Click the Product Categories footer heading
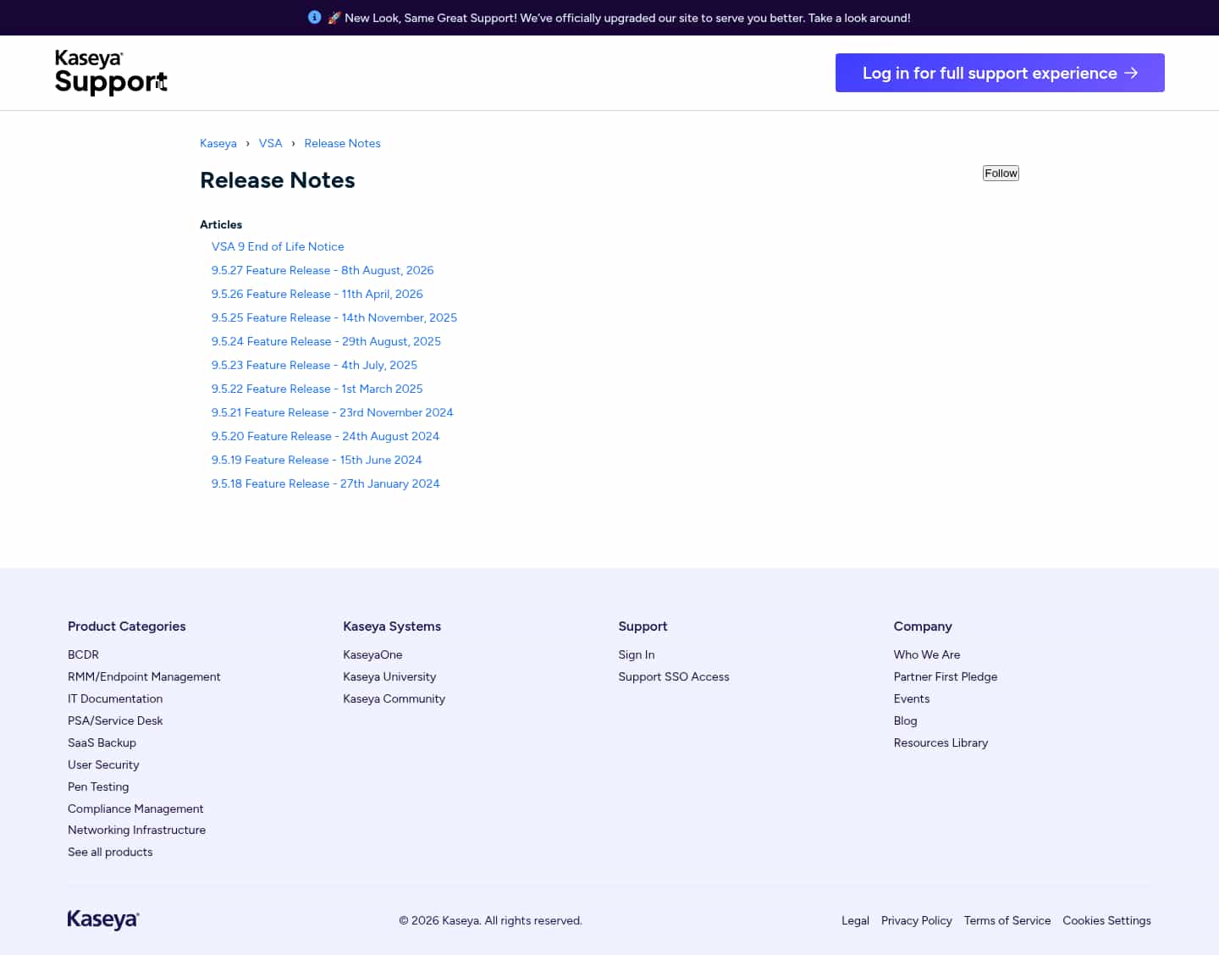This screenshot has height=955, width=1219. pos(127,627)
